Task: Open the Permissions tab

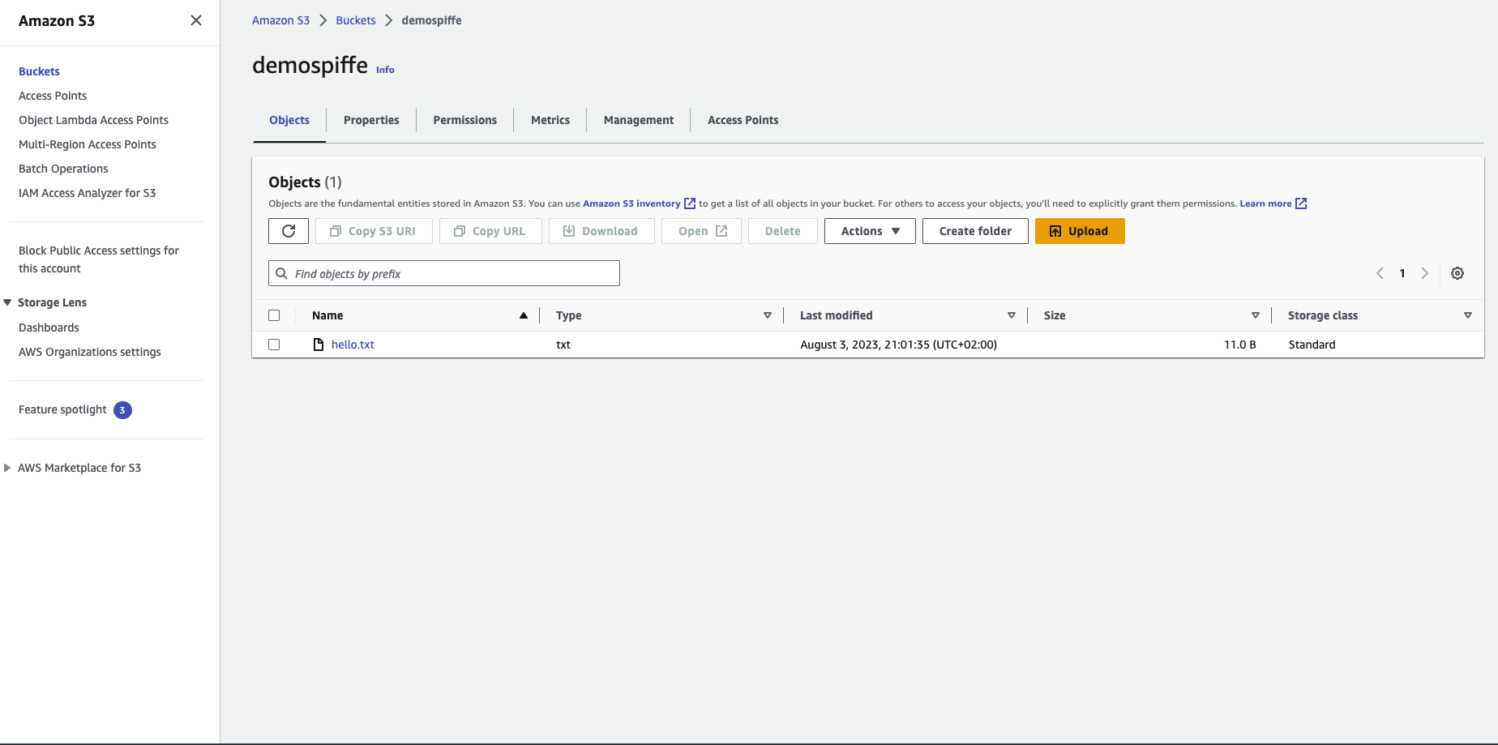Action: click(465, 120)
